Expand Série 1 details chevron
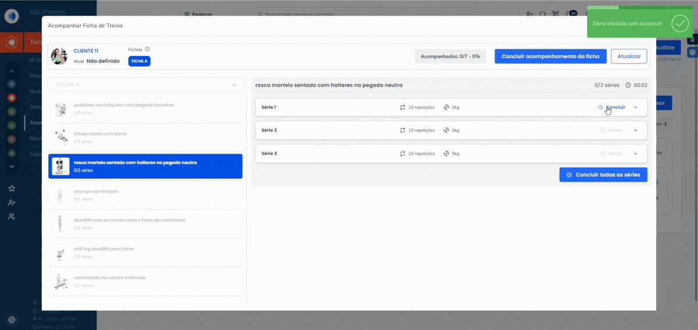698x330 pixels. tap(636, 107)
